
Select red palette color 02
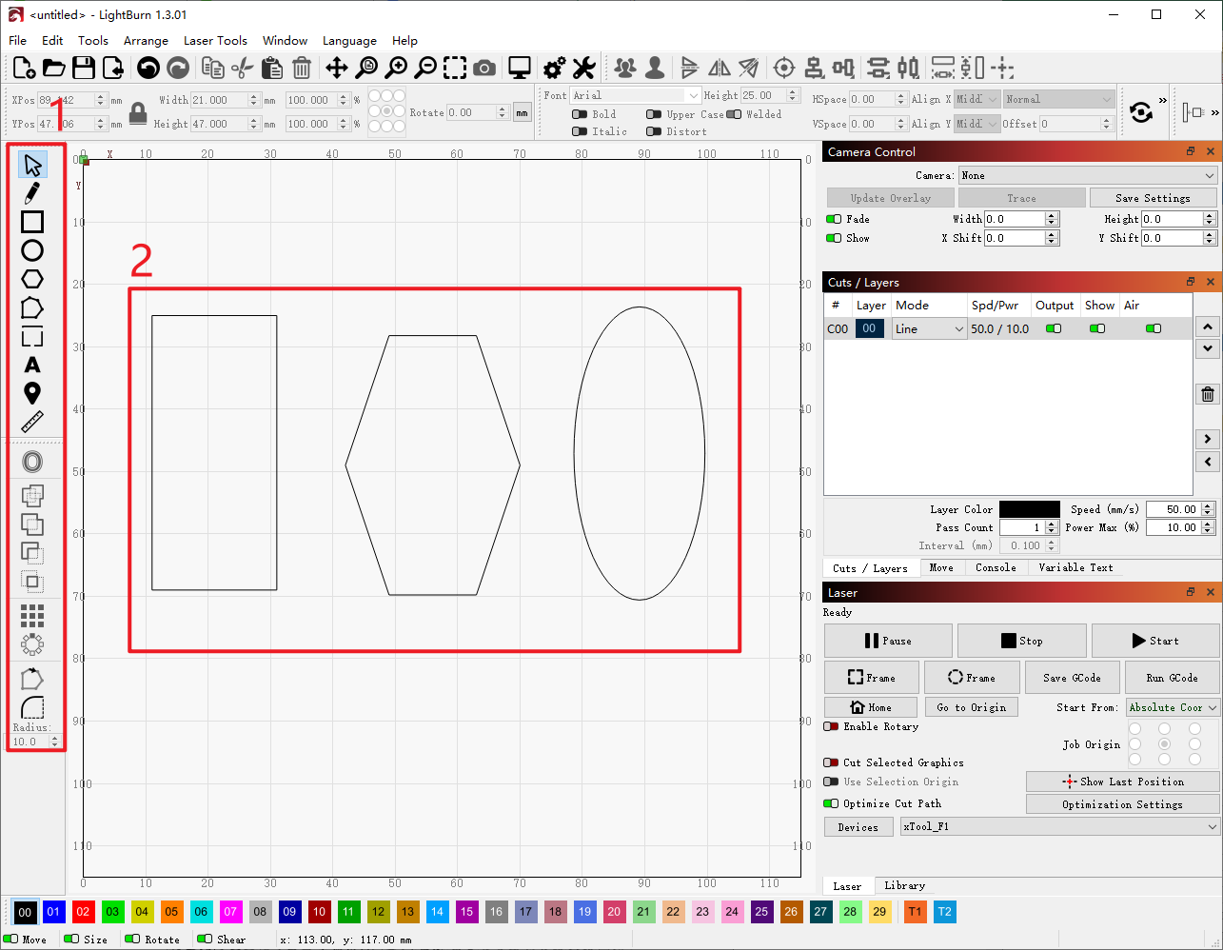coord(83,911)
